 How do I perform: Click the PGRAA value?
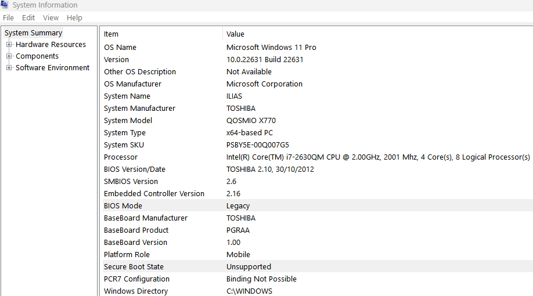point(238,230)
